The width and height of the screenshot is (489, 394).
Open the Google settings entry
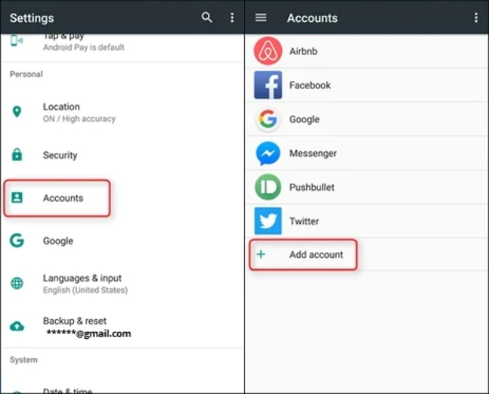(57, 241)
